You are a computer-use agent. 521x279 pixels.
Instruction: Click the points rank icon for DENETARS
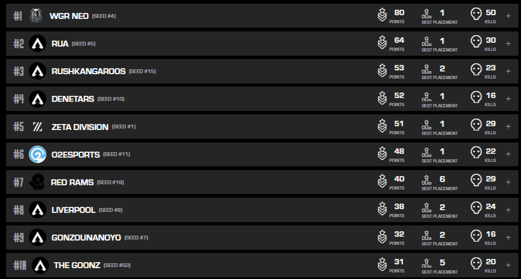[383, 99]
